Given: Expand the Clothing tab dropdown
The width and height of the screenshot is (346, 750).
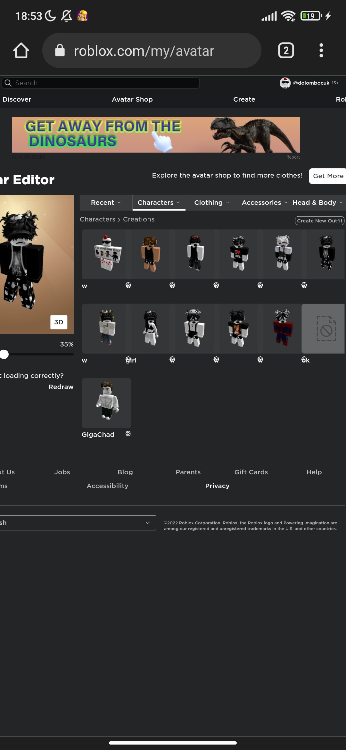Looking at the screenshot, I should coord(211,203).
